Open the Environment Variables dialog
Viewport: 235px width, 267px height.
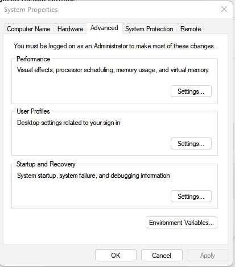[x=182, y=223]
